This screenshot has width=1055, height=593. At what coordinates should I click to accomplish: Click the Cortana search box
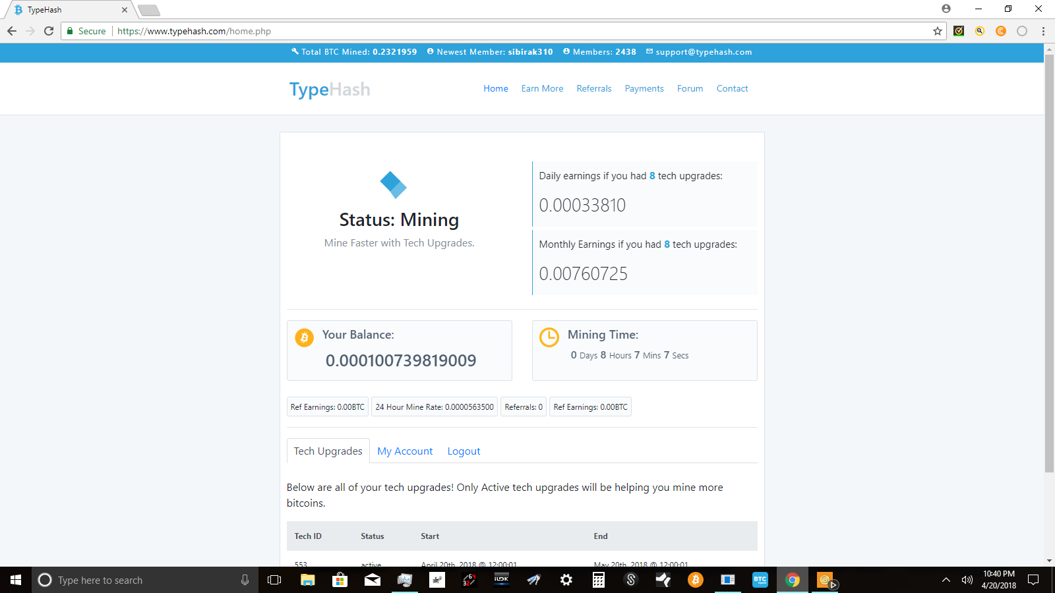pyautogui.click(x=145, y=580)
